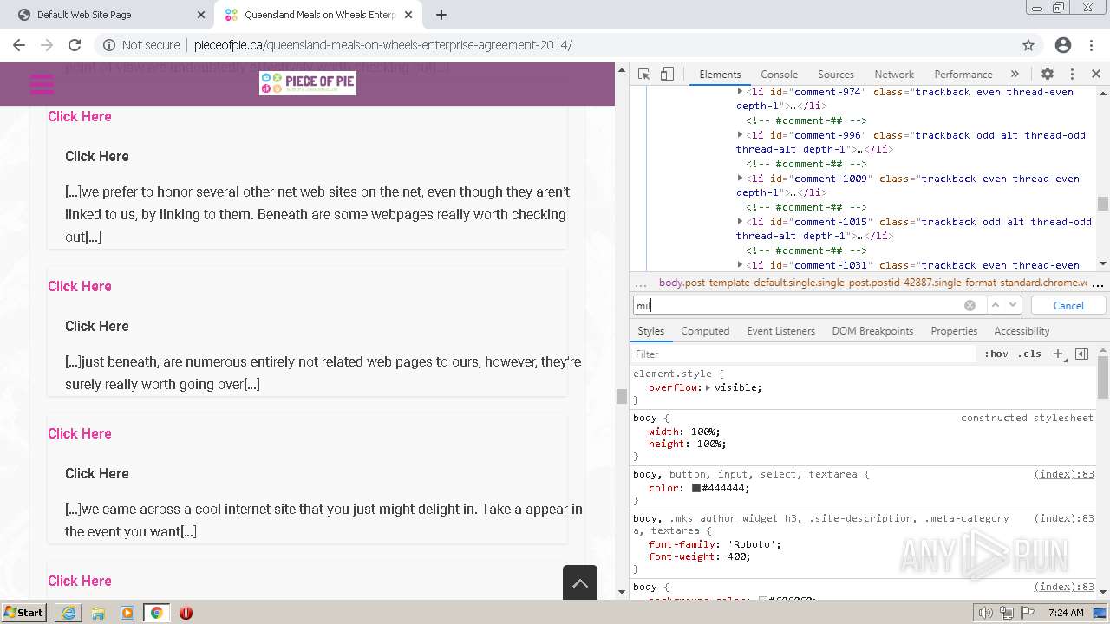Open the volume control in system tray

[x=986, y=613]
